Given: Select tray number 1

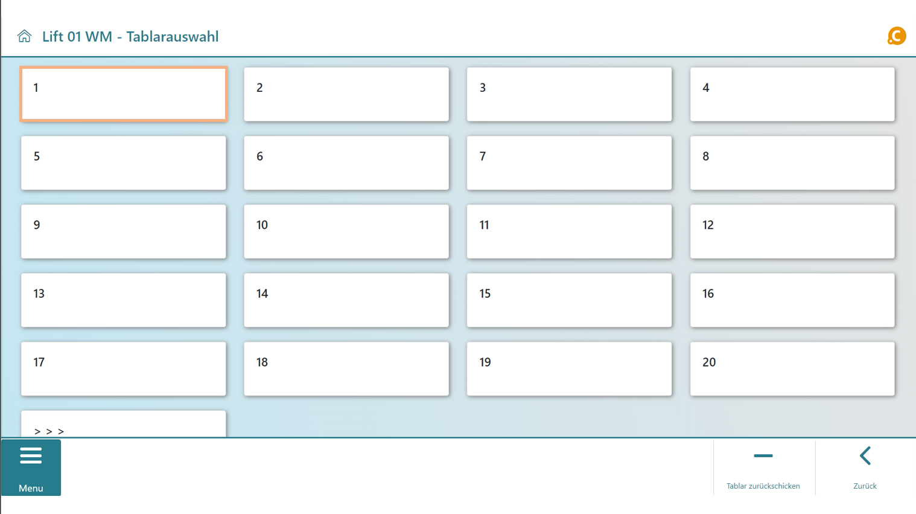Looking at the screenshot, I should 123,94.
